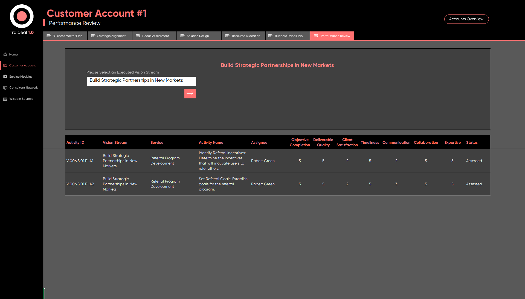Viewport: 525px width, 299px height.
Task: Open Service Modules from the sidebar
Action: tap(21, 77)
